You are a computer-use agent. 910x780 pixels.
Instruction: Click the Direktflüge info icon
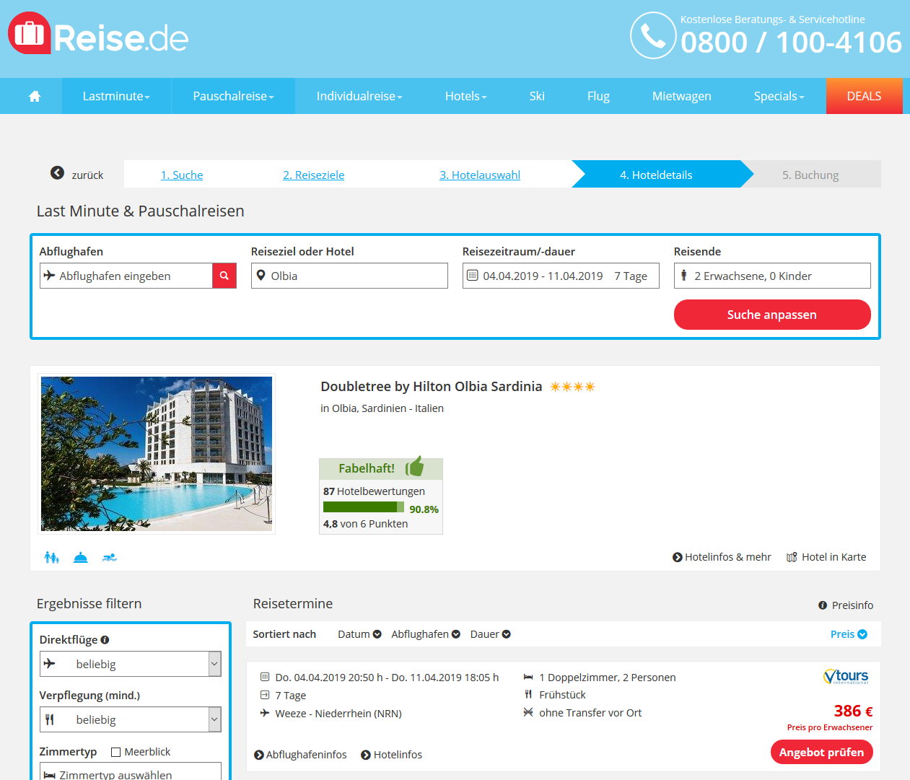[105, 639]
